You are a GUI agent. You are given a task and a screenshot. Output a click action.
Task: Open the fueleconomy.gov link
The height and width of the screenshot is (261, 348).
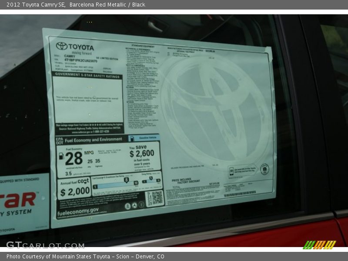coord(77,211)
